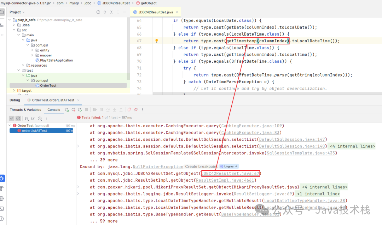Open the test history clock icon
382x225 pixels.
40,118
